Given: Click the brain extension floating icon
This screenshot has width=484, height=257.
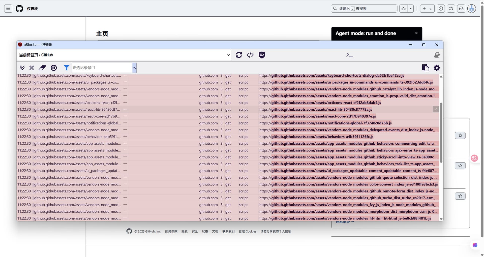Looking at the screenshot, I should [x=475, y=245].
